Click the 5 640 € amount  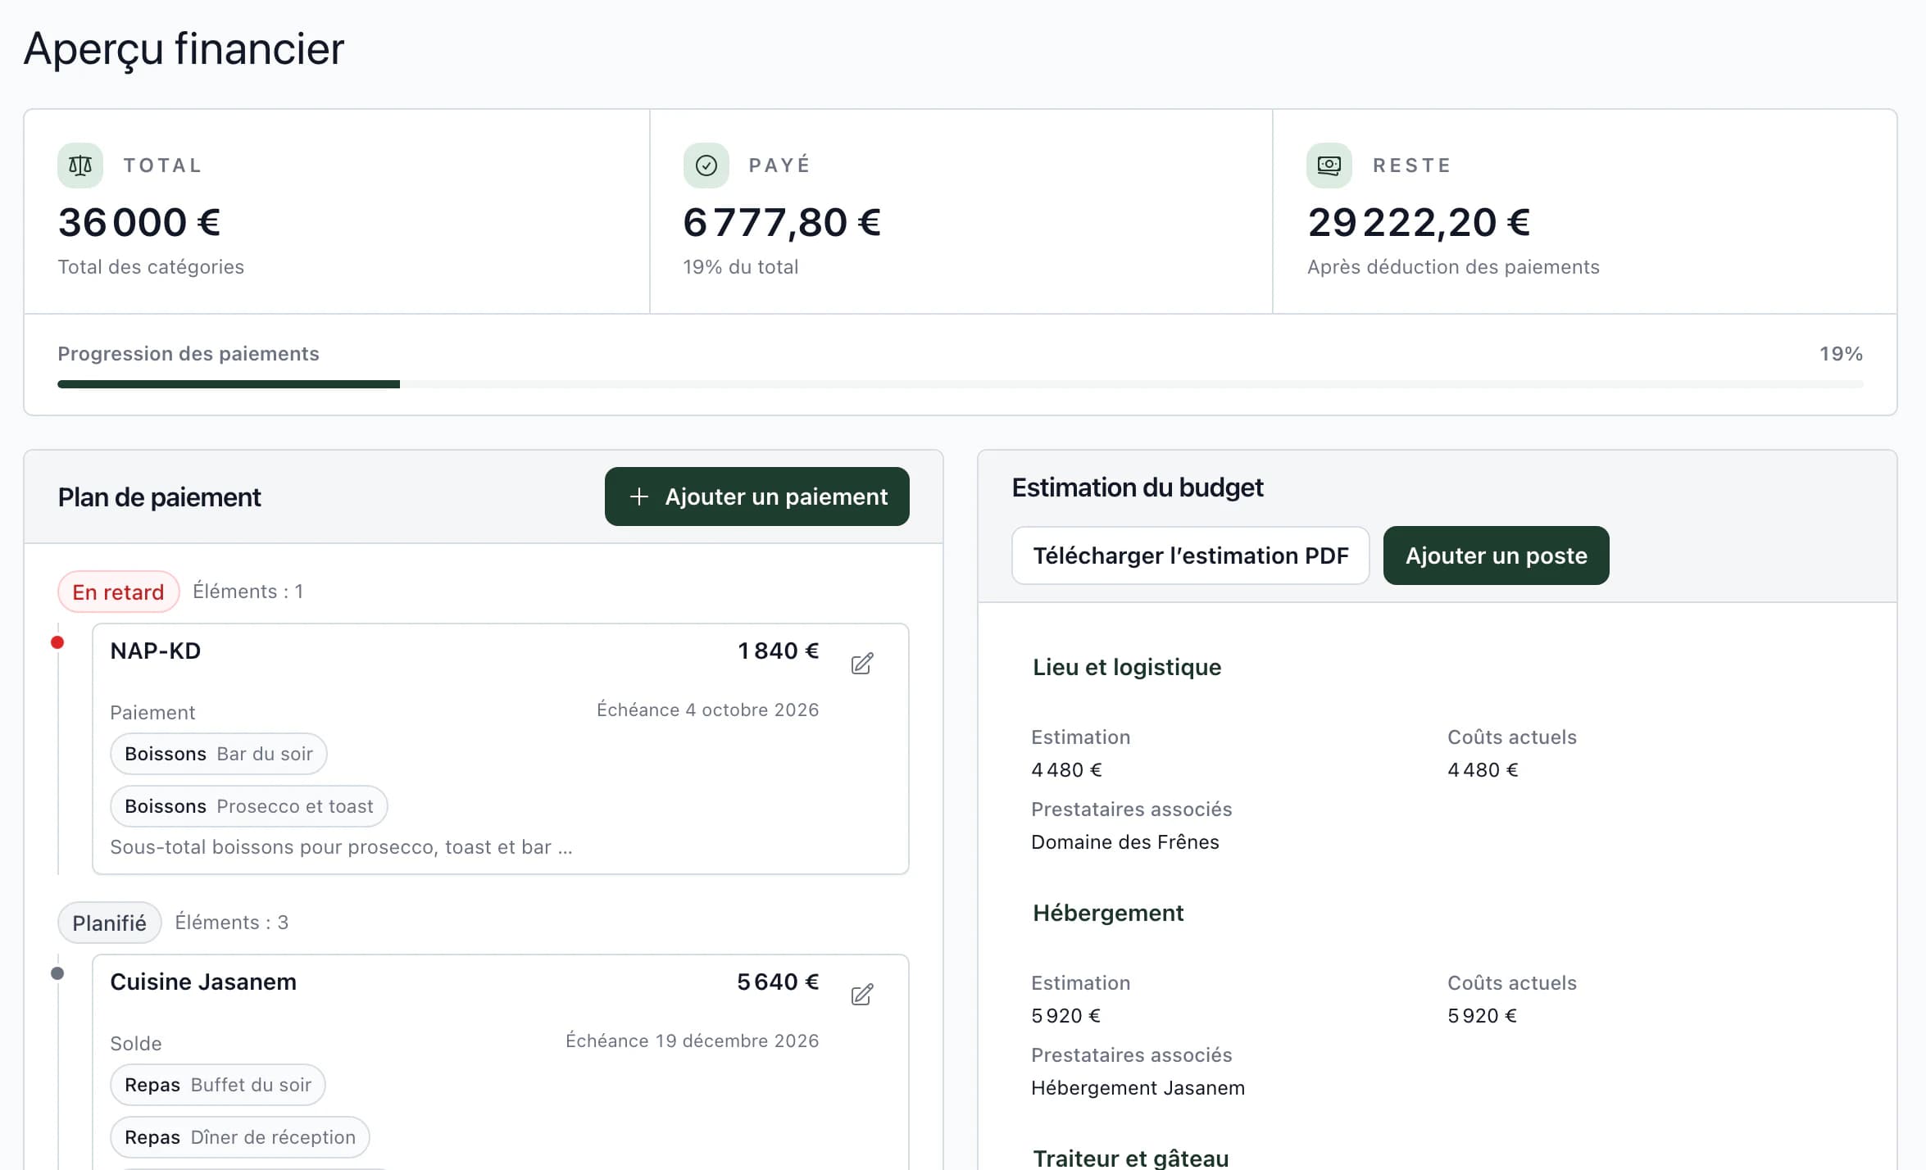pos(779,982)
